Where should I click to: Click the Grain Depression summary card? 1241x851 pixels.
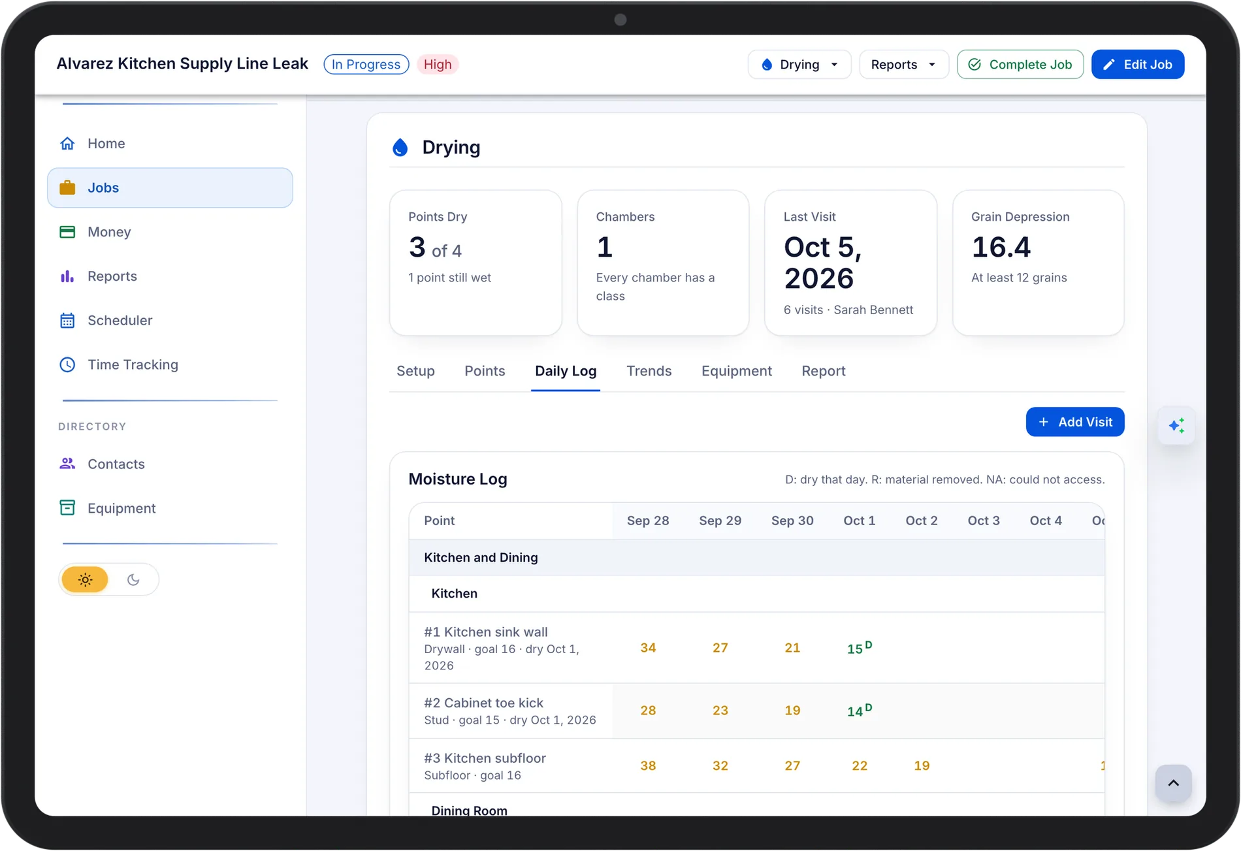[1039, 263]
